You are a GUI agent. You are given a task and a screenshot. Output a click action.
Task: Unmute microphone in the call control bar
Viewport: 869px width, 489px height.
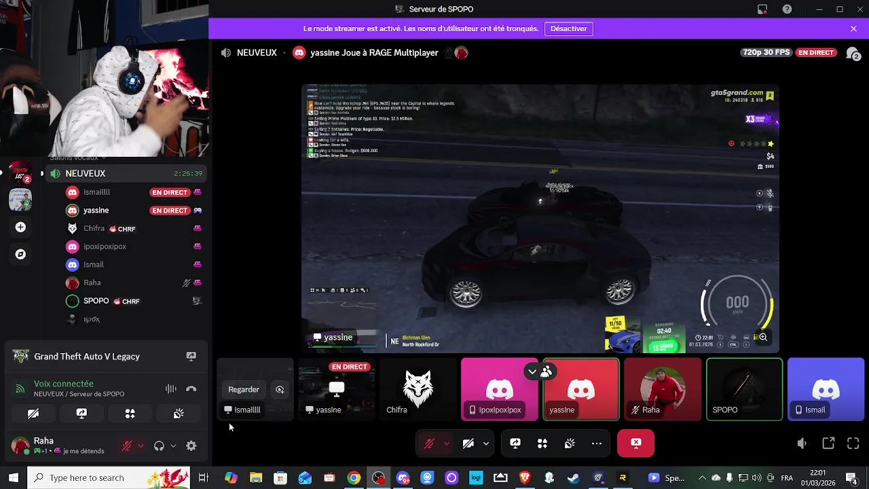(x=429, y=443)
